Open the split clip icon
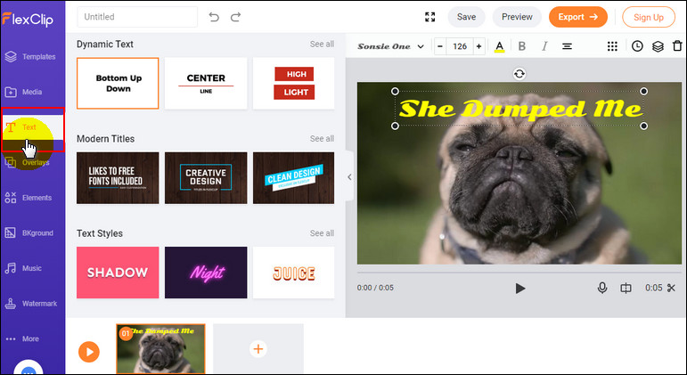 (626, 288)
